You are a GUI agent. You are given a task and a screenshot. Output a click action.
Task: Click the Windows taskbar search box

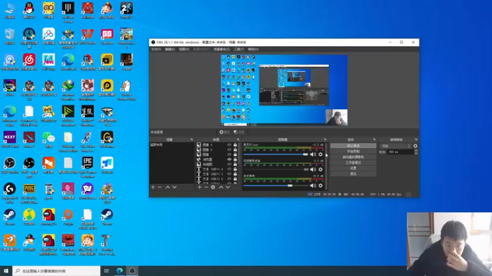[57, 271]
